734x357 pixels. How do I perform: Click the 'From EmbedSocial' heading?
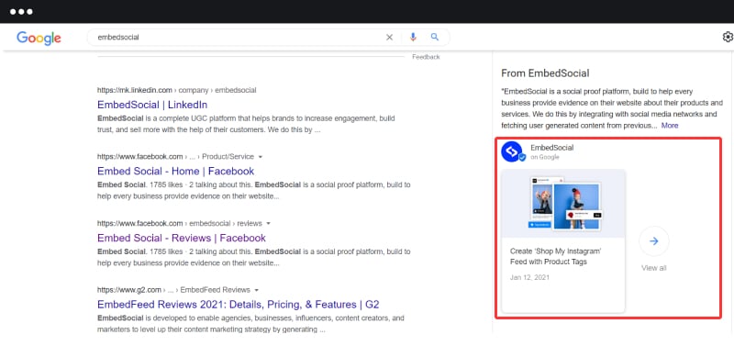pyautogui.click(x=545, y=73)
